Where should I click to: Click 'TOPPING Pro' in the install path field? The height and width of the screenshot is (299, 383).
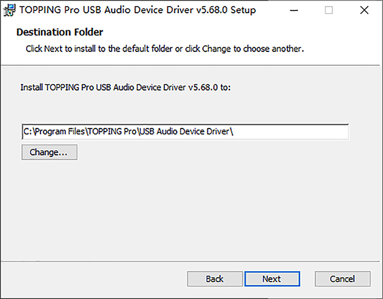click(112, 132)
